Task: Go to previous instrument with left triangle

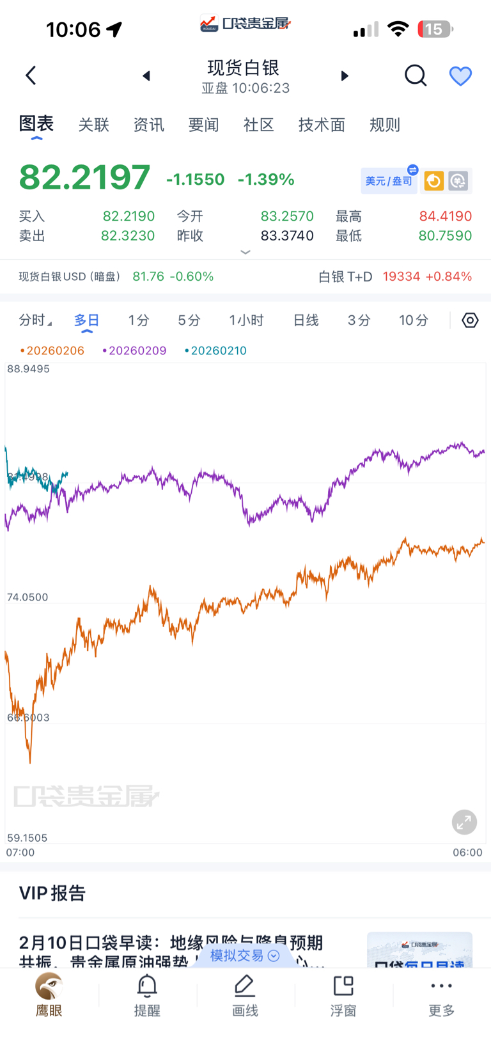Action: point(146,76)
